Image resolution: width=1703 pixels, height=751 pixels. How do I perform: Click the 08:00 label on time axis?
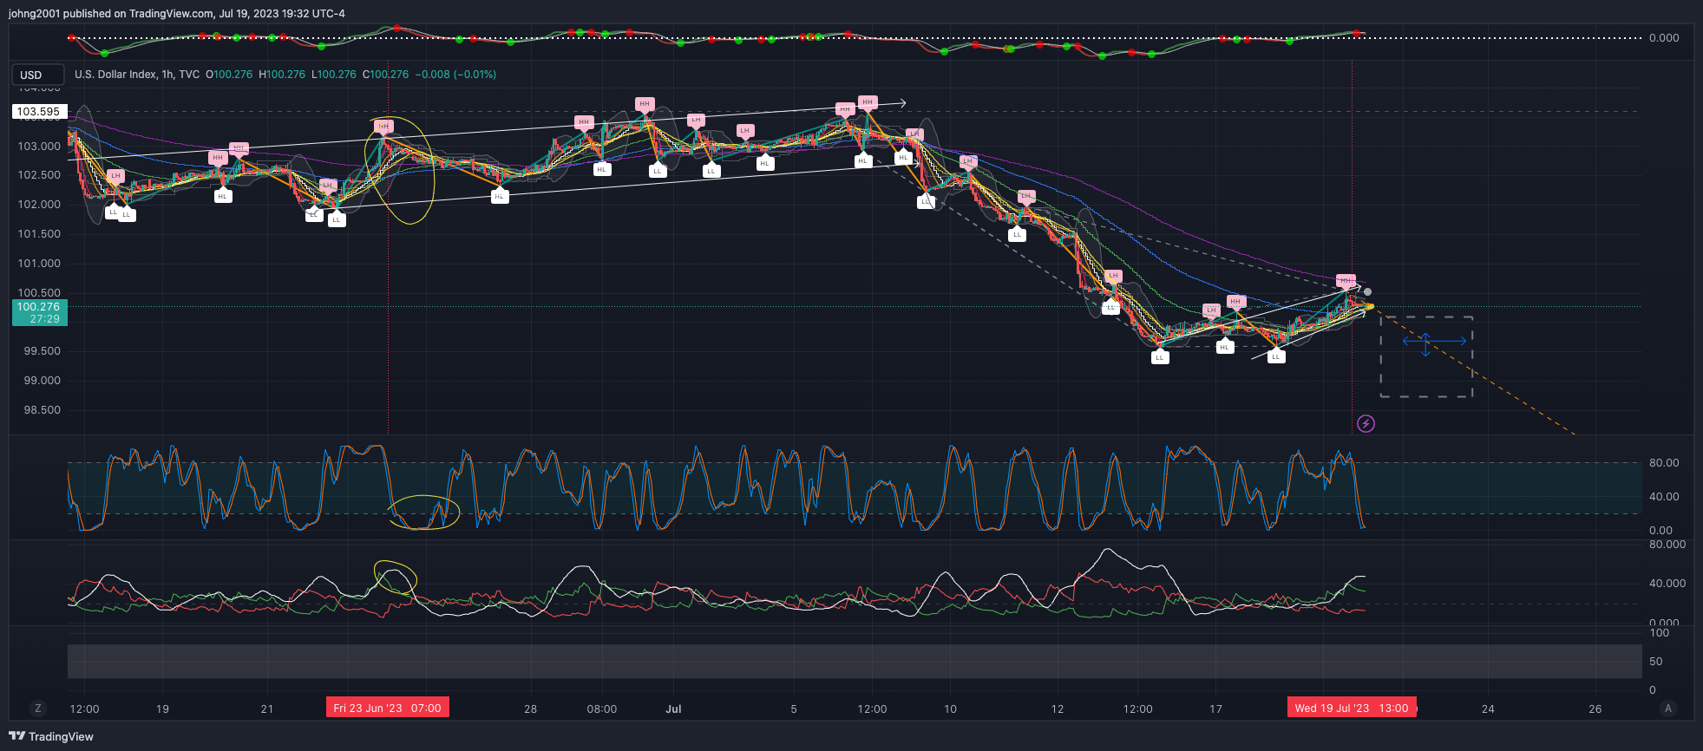[602, 709]
